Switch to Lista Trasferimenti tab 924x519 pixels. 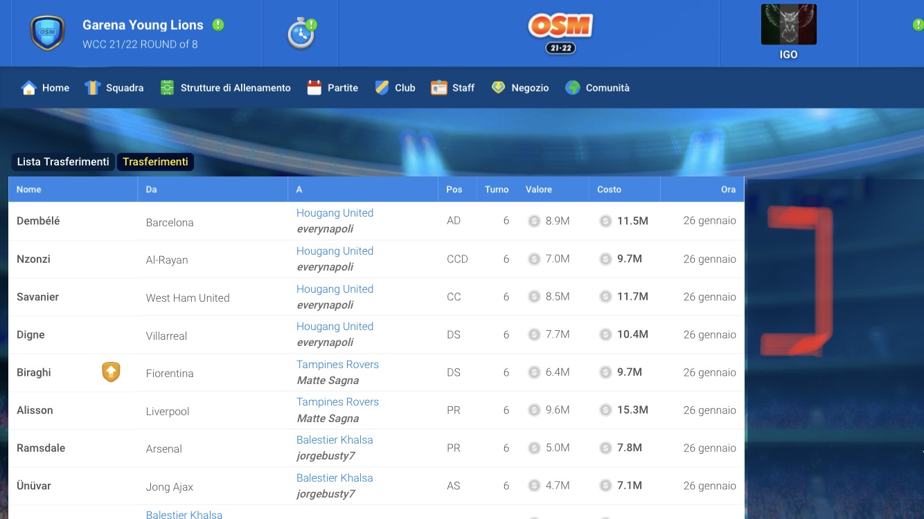pos(63,162)
